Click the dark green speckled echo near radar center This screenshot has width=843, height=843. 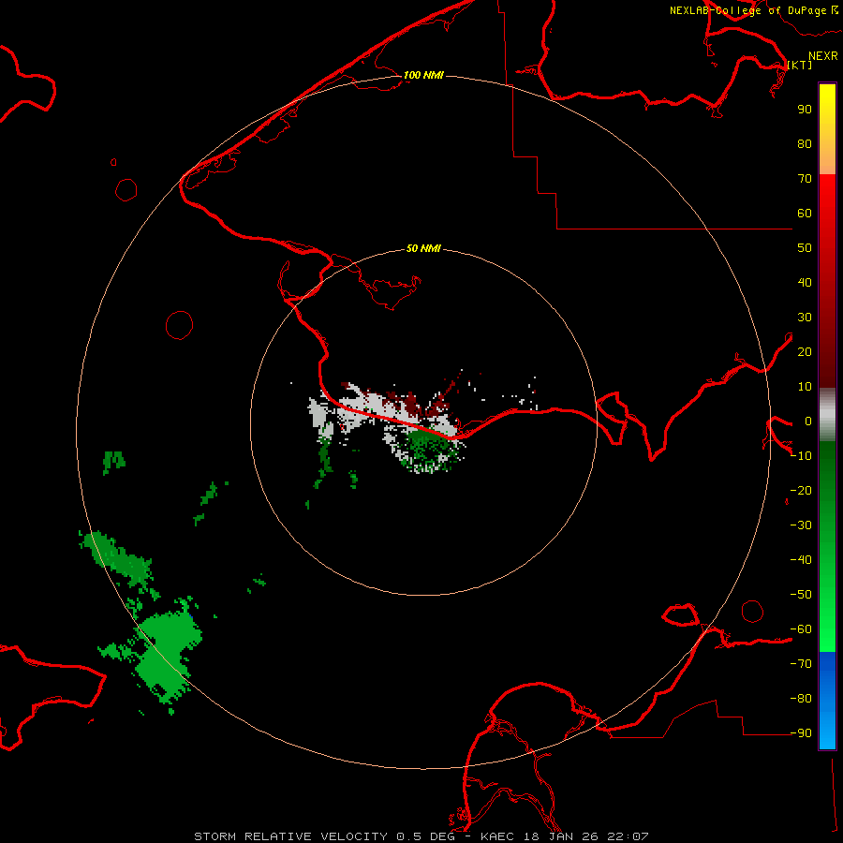pyautogui.click(x=429, y=449)
